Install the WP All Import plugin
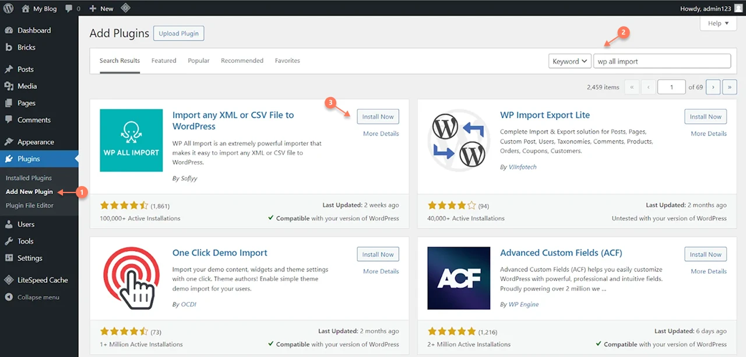 point(378,116)
